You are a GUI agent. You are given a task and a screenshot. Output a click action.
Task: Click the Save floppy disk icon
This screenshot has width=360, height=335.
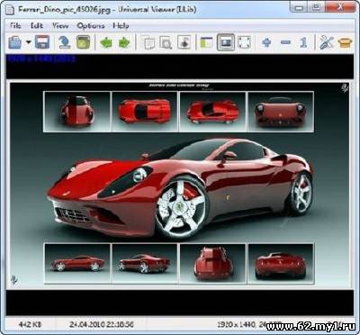42,42
